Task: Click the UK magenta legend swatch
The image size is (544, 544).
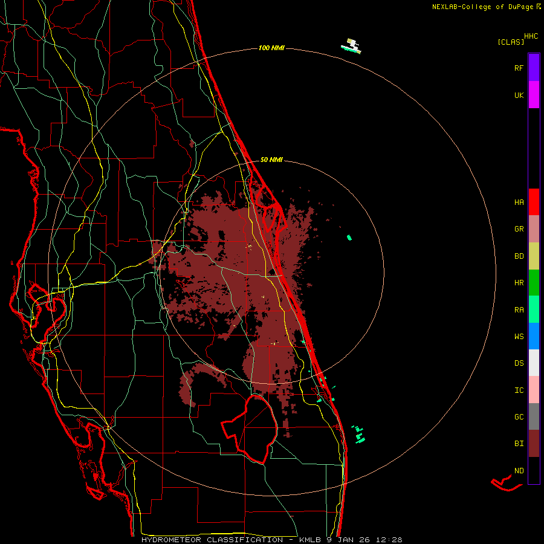Action: (x=534, y=95)
